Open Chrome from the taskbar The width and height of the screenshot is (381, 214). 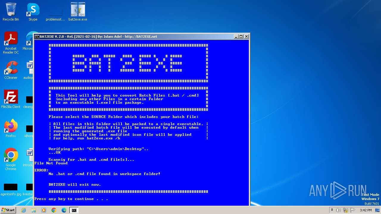tap(54, 210)
